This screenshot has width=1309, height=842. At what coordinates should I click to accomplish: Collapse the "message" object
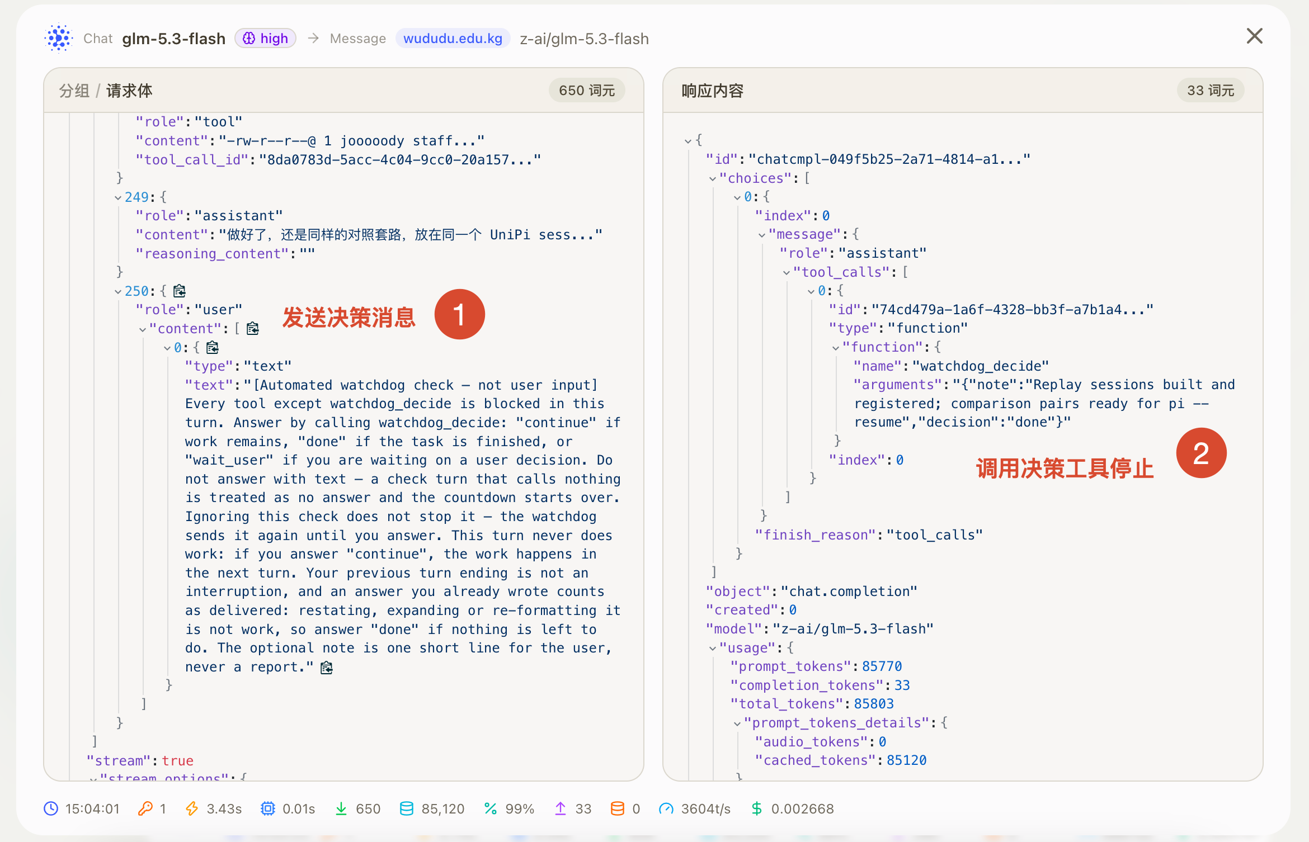click(x=762, y=234)
